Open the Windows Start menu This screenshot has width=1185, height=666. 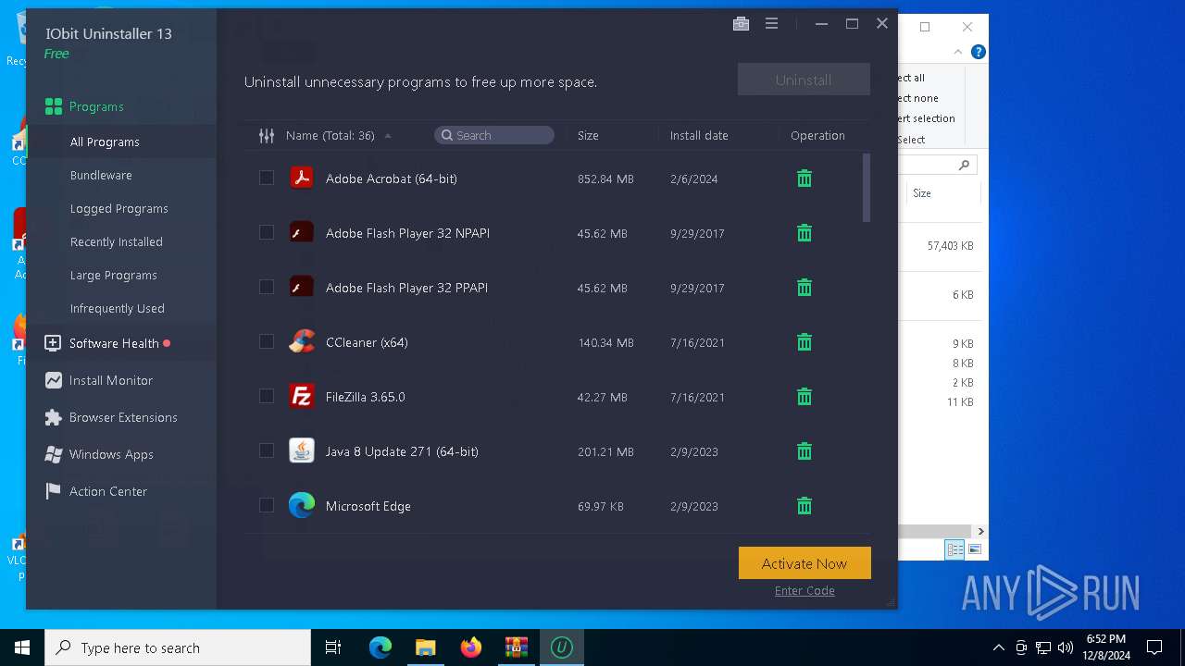(22, 647)
